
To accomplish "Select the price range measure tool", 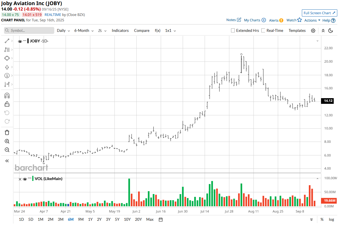I will 7,84.
